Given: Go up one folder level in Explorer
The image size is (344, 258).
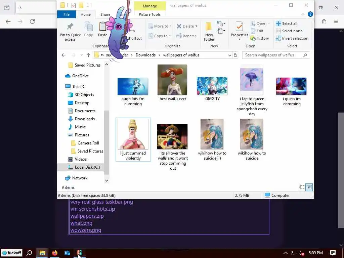Looking at the screenshot, I should (88, 55).
